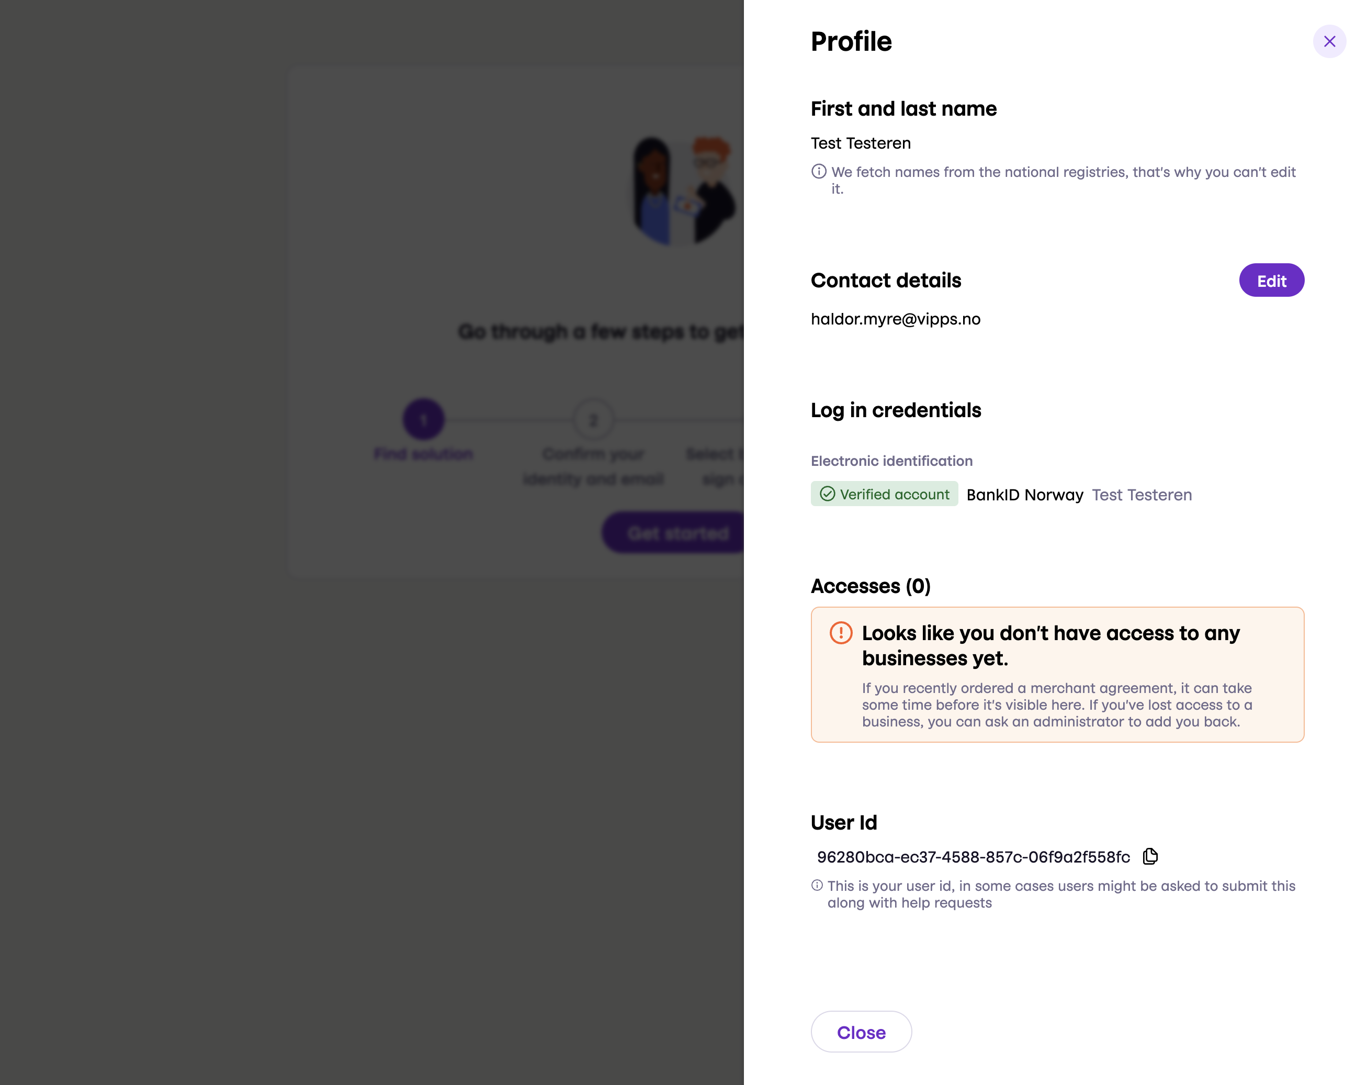
Task: Click the info icon next to User Id description
Action: tap(818, 885)
